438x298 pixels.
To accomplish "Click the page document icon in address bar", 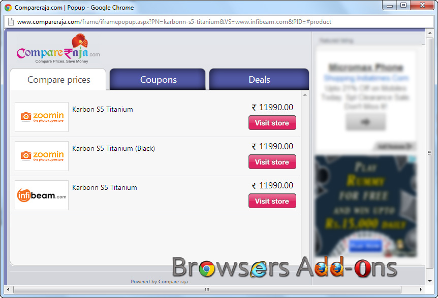I will tap(11, 22).
